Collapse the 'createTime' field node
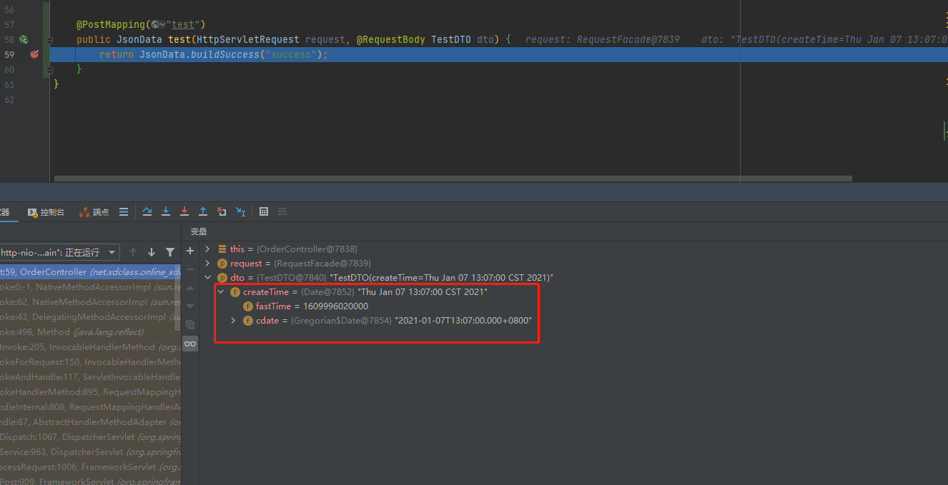 [x=220, y=292]
